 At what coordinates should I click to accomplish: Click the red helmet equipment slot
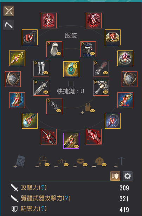pos(49,21)
